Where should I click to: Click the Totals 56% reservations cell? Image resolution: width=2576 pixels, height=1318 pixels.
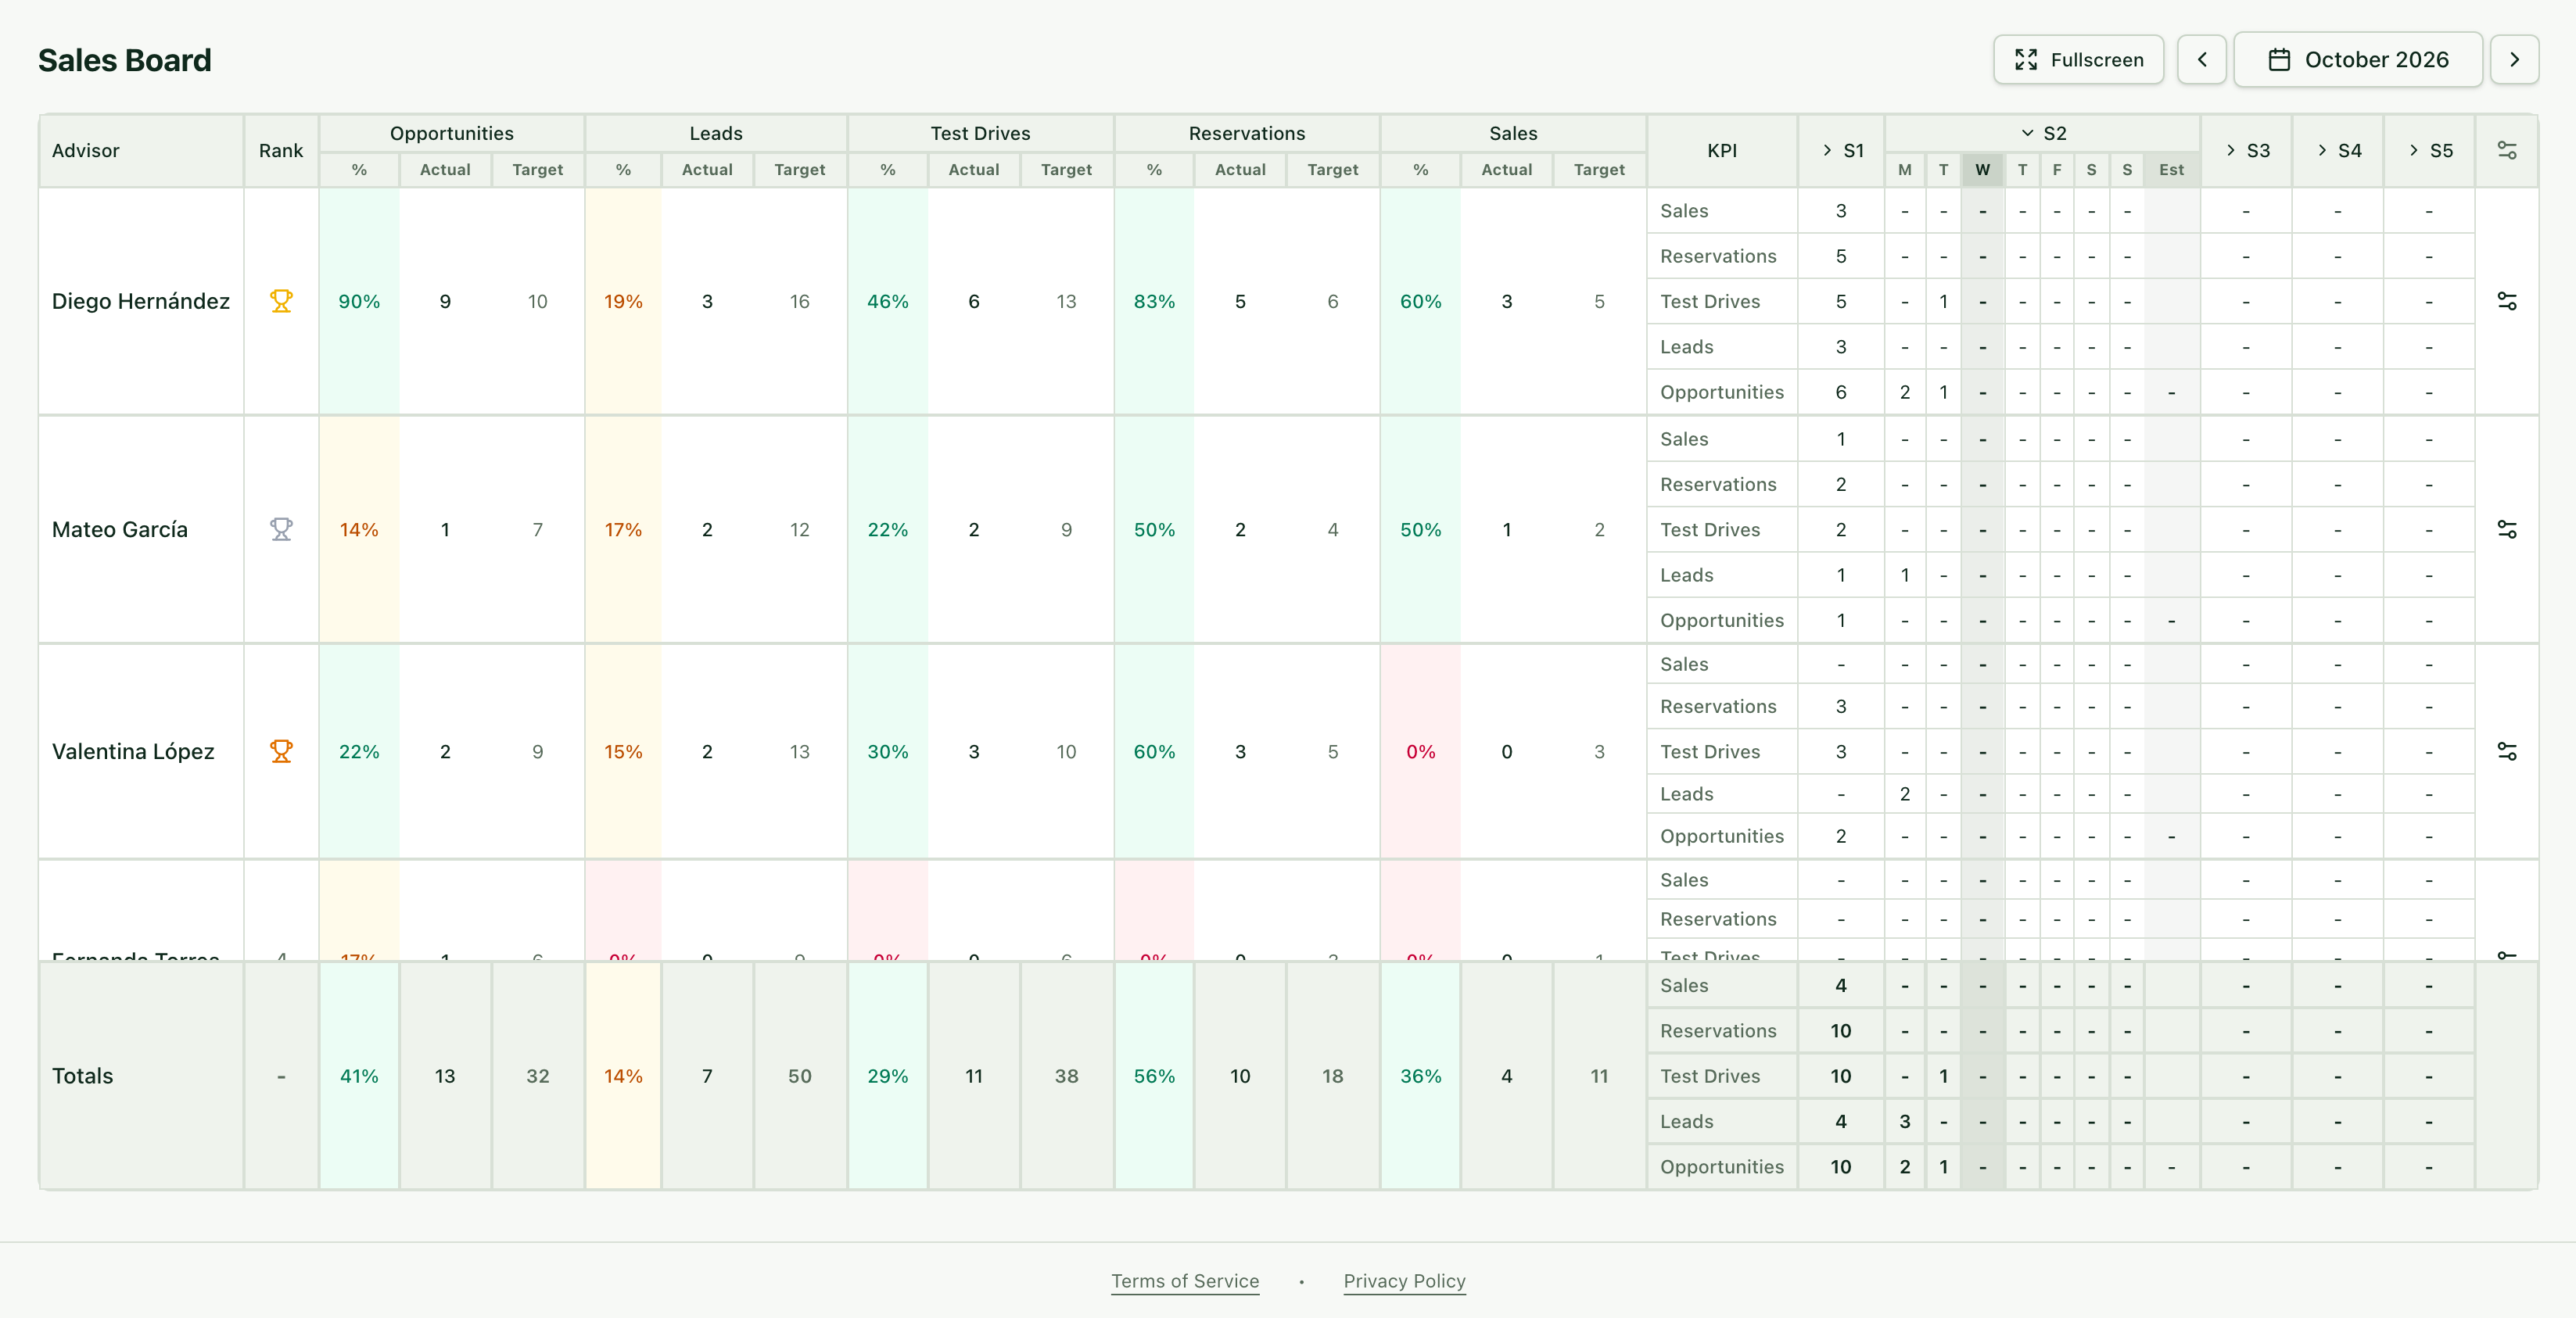tap(1154, 1076)
